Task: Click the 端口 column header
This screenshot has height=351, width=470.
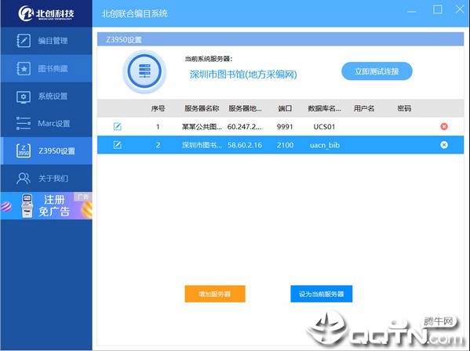Action: pyautogui.click(x=285, y=108)
